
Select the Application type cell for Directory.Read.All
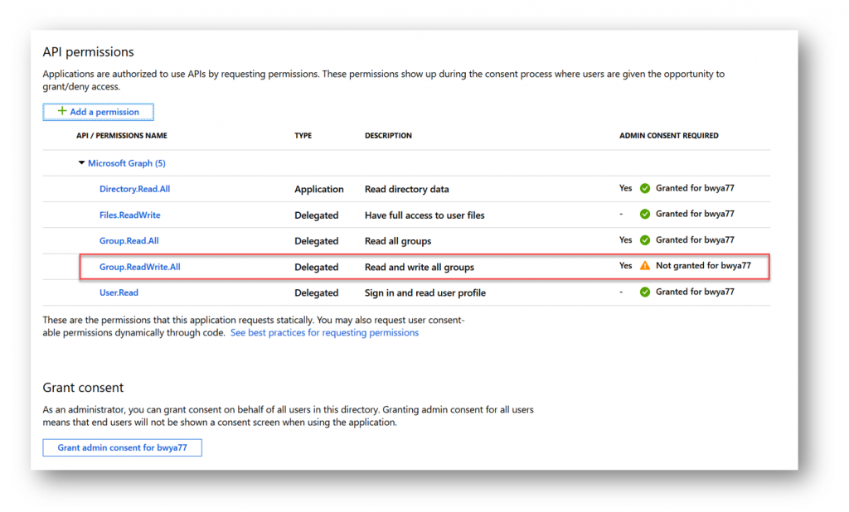pyautogui.click(x=319, y=190)
